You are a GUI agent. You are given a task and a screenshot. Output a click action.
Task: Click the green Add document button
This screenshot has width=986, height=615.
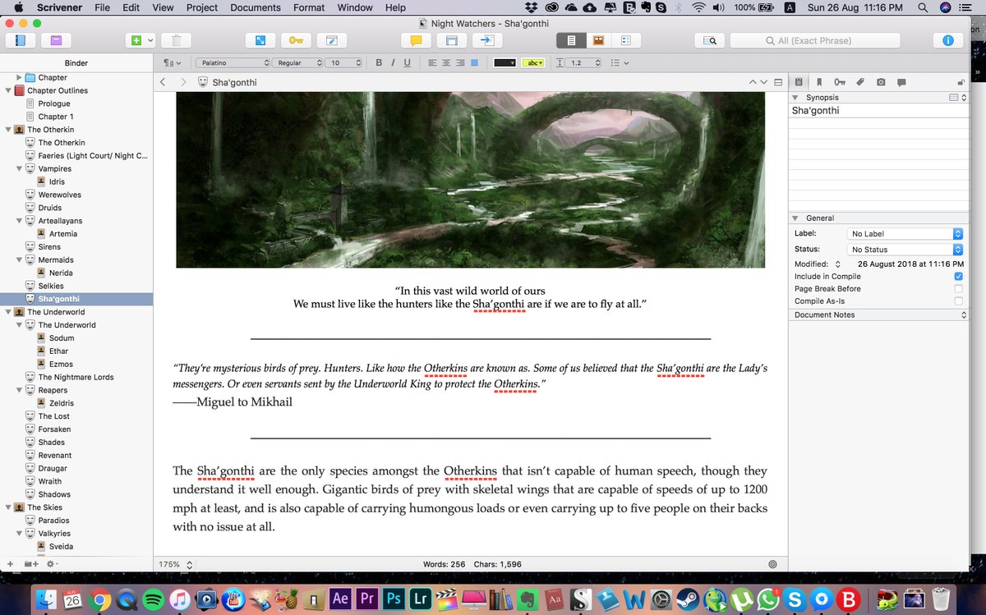(136, 40)
